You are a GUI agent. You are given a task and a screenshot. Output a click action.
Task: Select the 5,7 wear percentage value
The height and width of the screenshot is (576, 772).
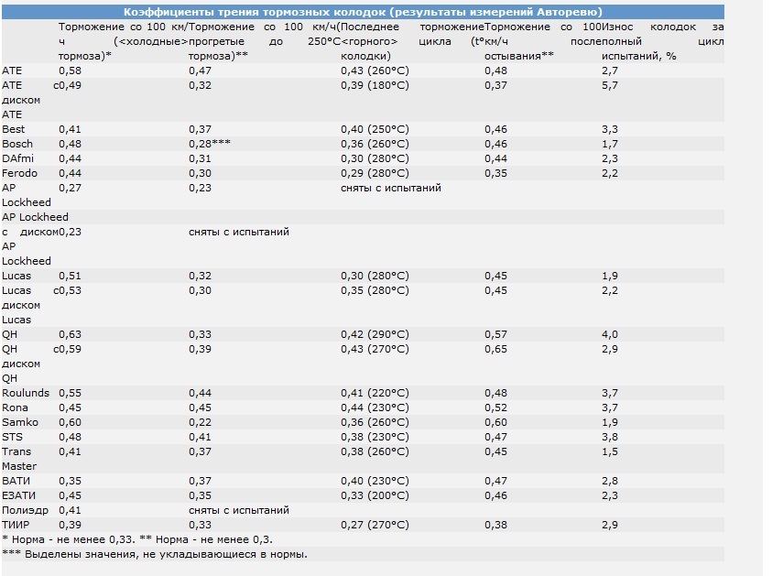click(610, 85)
